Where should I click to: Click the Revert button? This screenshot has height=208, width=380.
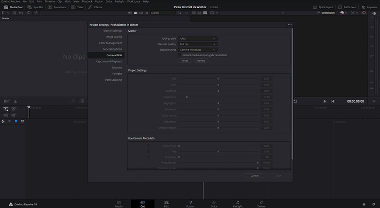click(201, 61)
